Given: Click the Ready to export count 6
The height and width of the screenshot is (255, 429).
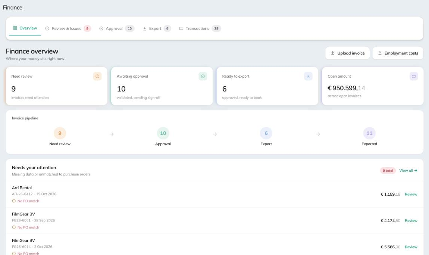Looking at the screenshot, I should (x=224, y=89).
